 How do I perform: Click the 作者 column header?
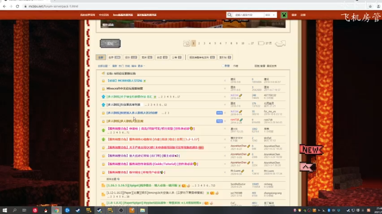[x=236, y=66]
